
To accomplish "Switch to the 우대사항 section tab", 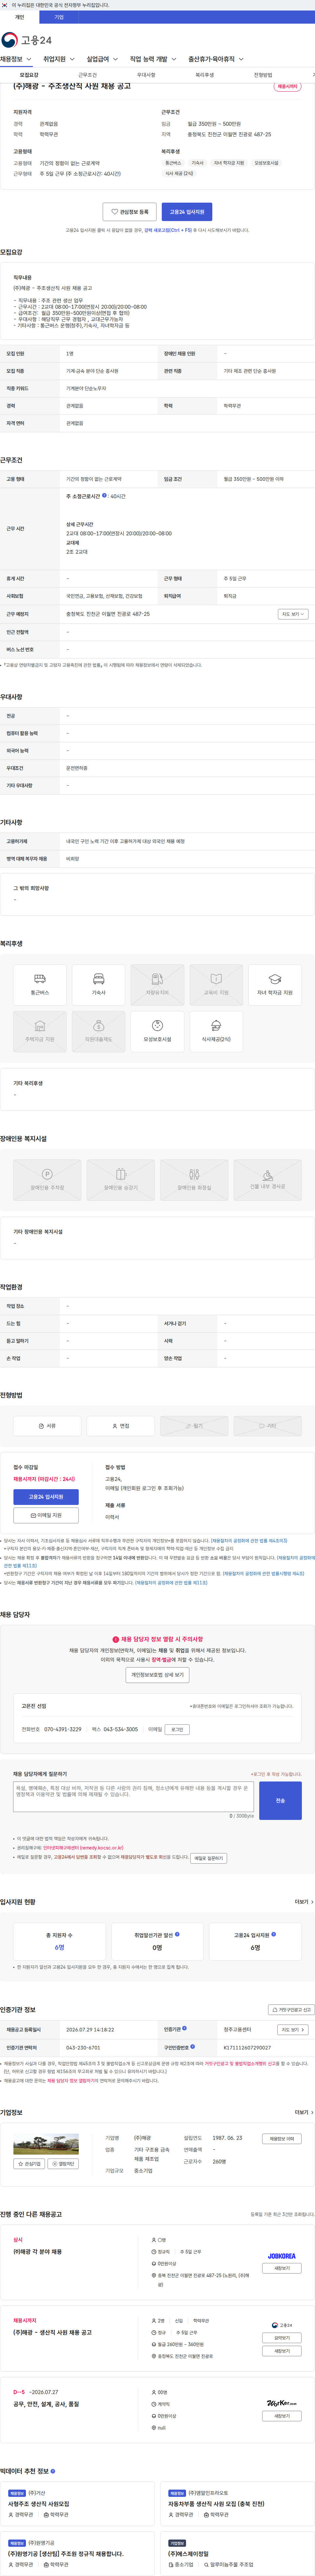I will pyautogui.click(x=146, y=75).
